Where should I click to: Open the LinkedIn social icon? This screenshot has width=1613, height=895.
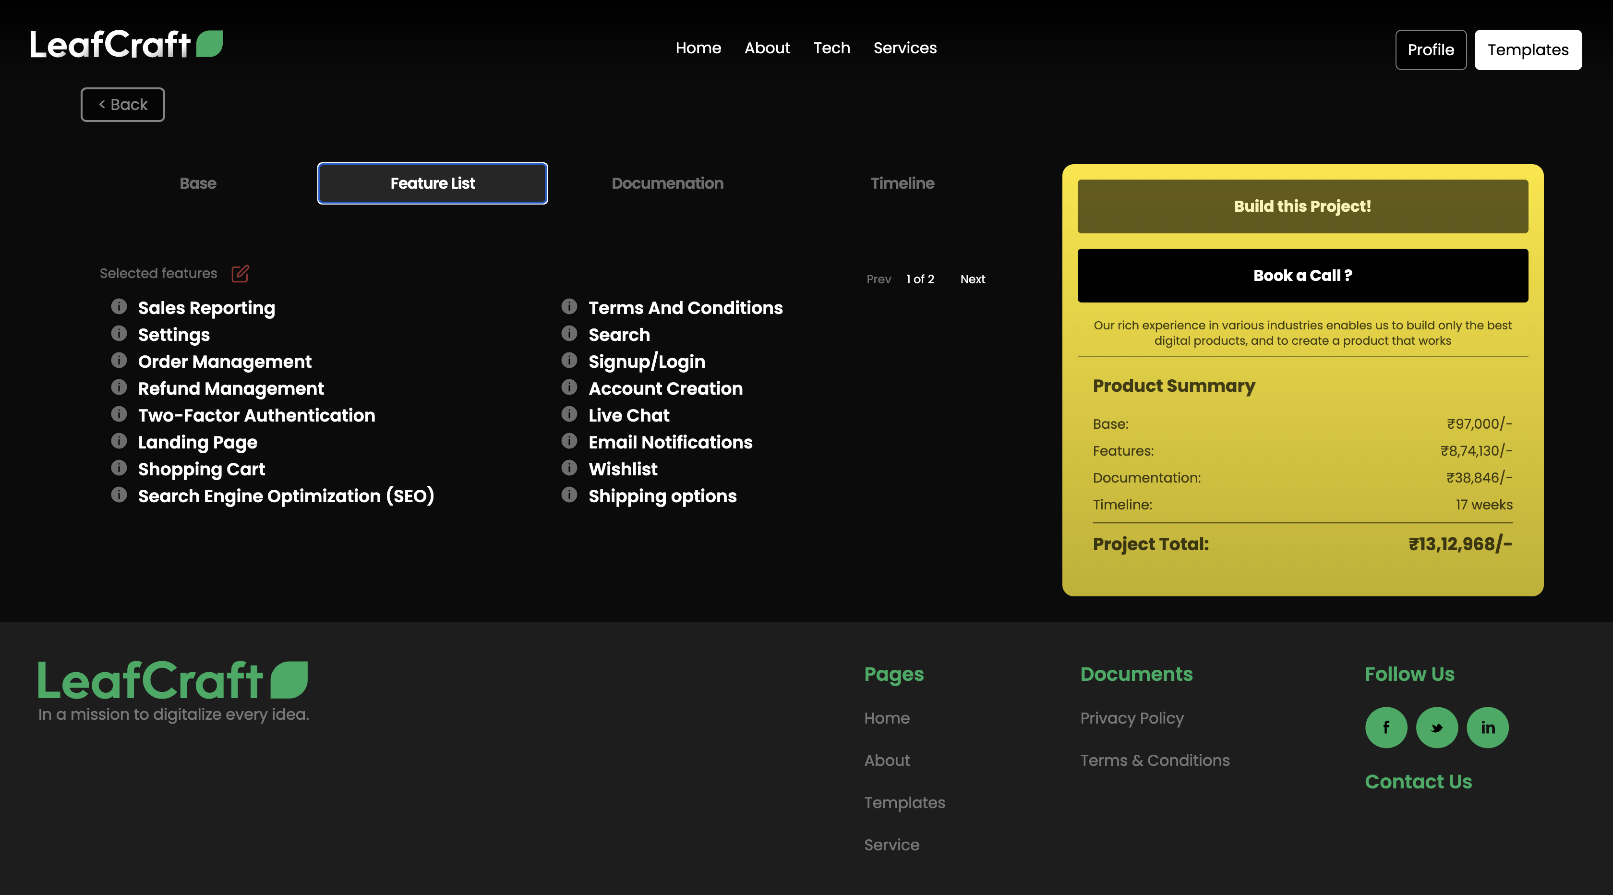click(1487, 727)
